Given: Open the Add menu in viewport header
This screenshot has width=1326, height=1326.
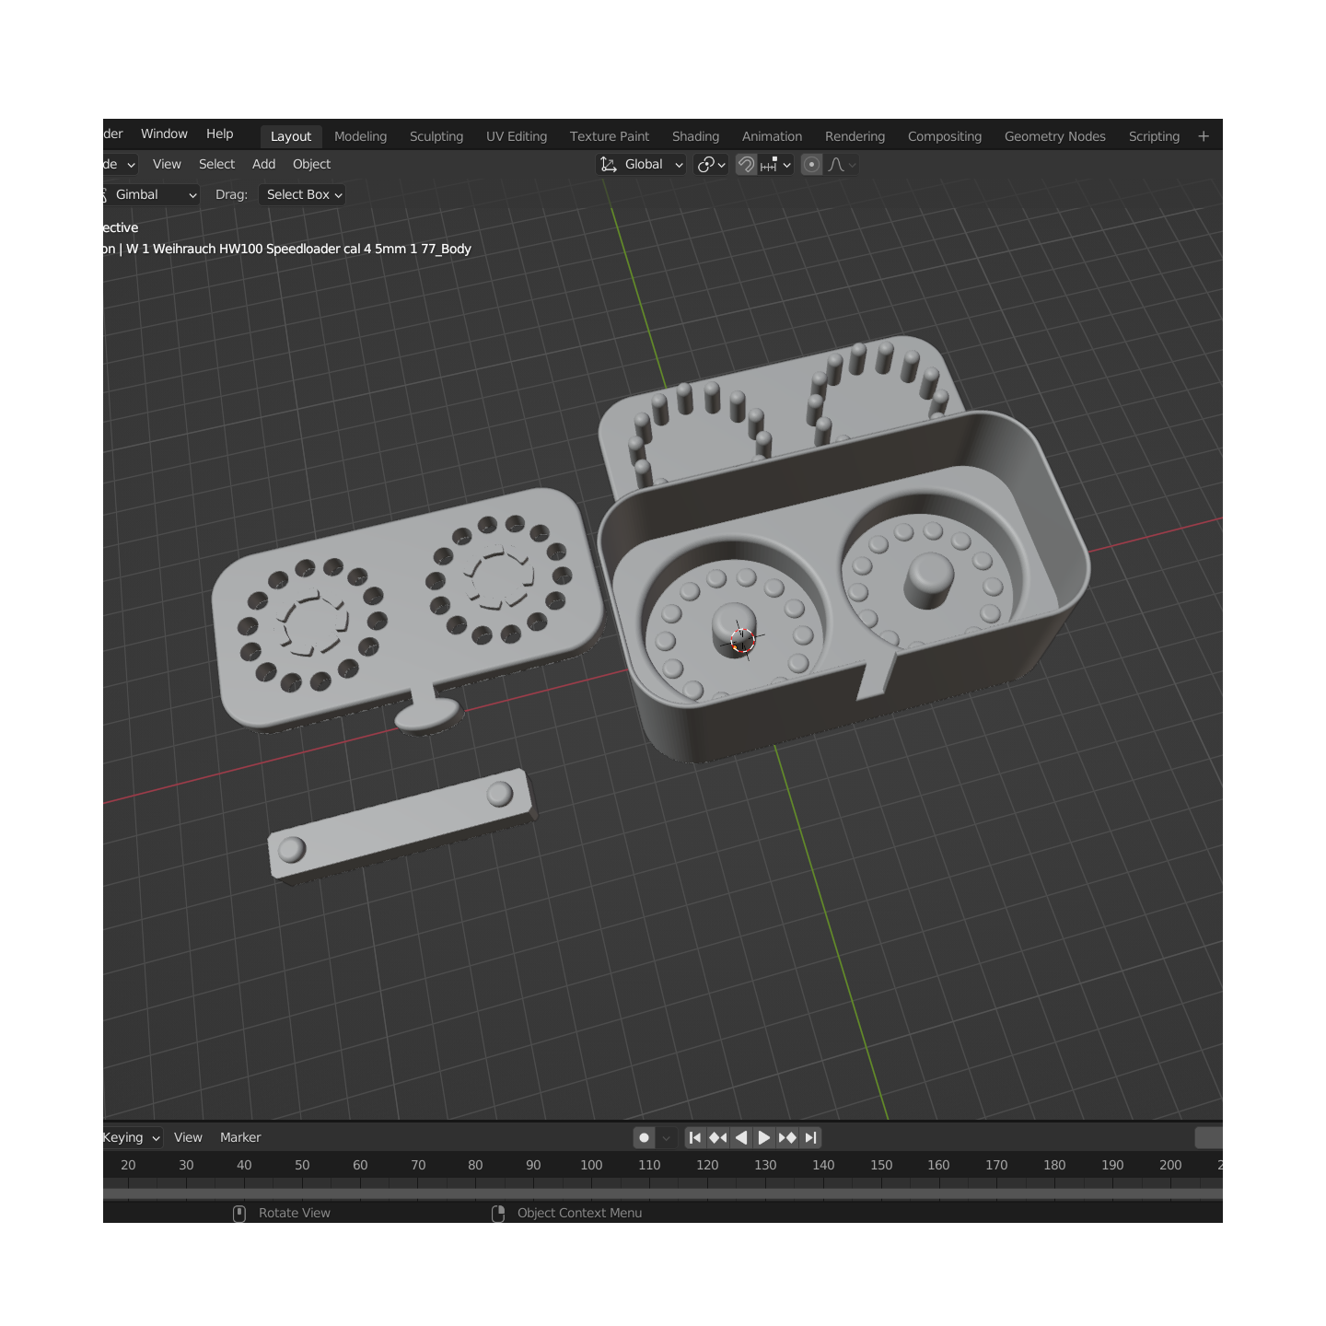Looking at the screenshot, I should (264, 165).
